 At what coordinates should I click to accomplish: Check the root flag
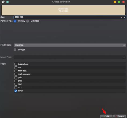point(16,87)
